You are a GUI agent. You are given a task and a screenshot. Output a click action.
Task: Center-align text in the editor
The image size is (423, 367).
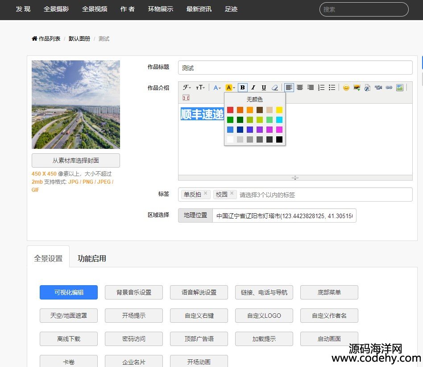300,88
